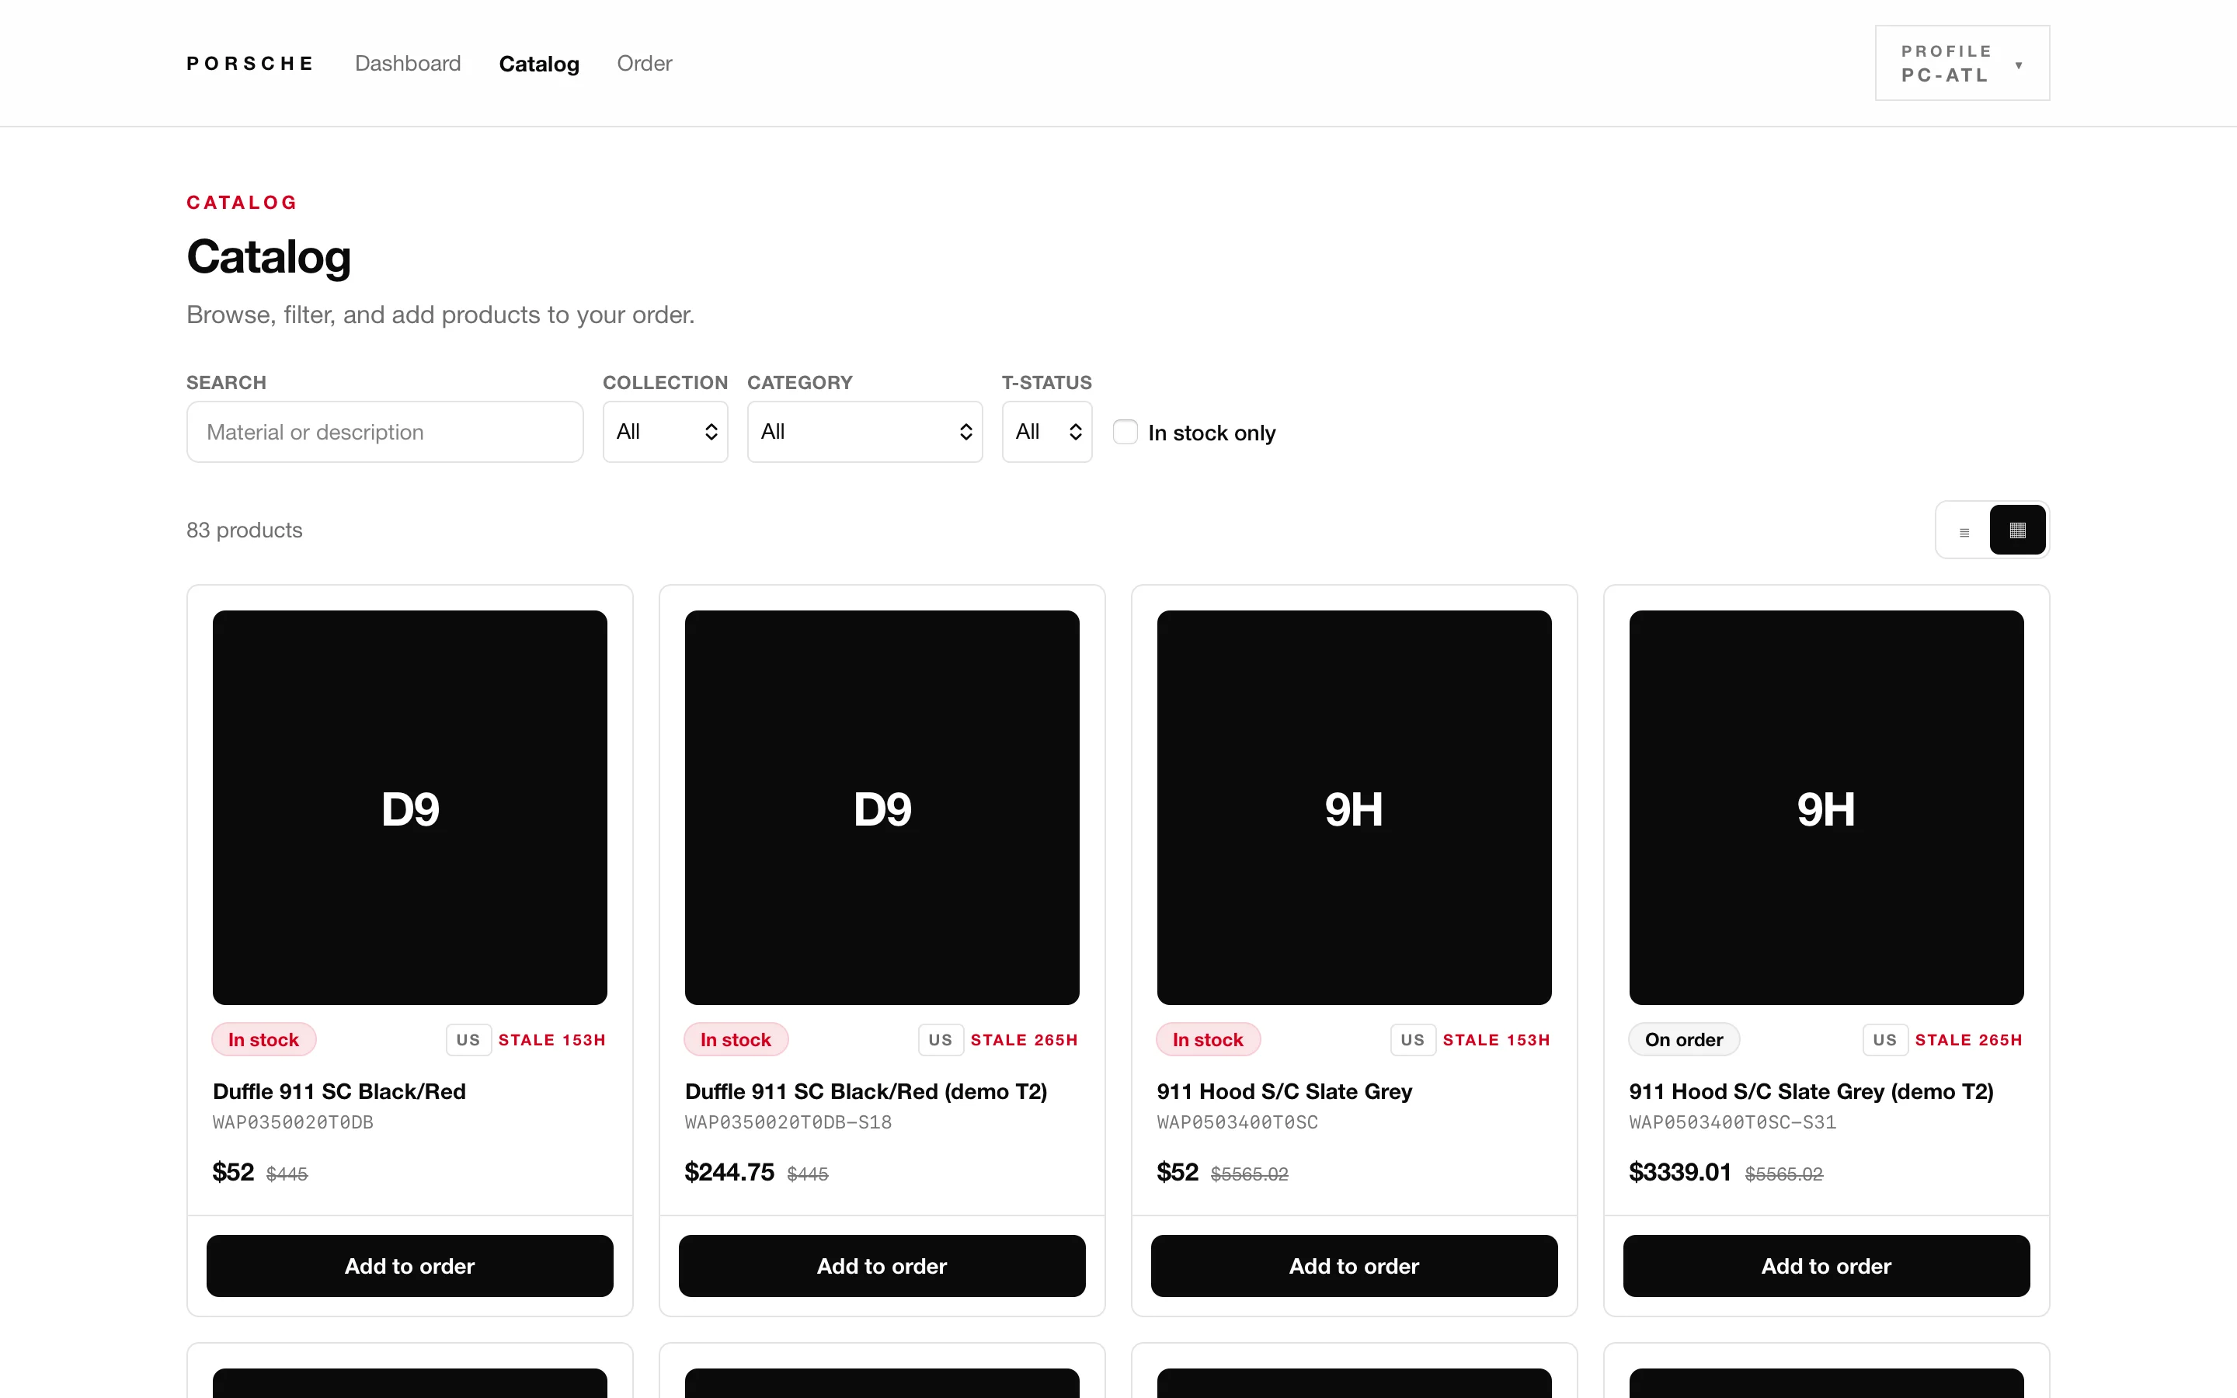
Task: Select material code WAP0503400T0SC-S31
Action: [1733, 1122]
